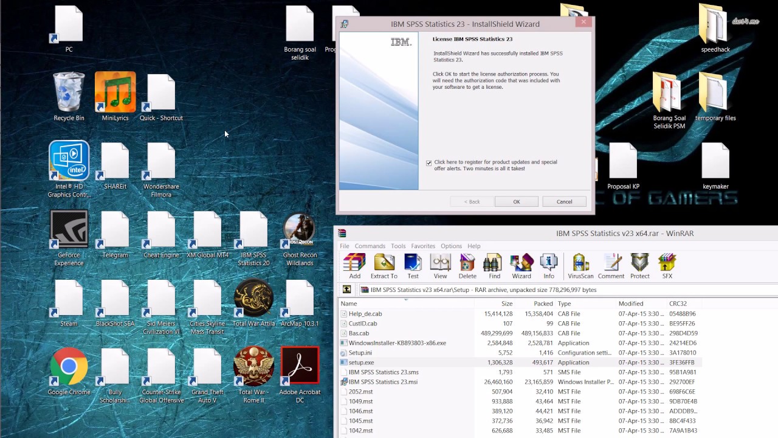Launch the WinRAR Wizard tool
Screen dimensions: 778x438
[x=522, y=266]
